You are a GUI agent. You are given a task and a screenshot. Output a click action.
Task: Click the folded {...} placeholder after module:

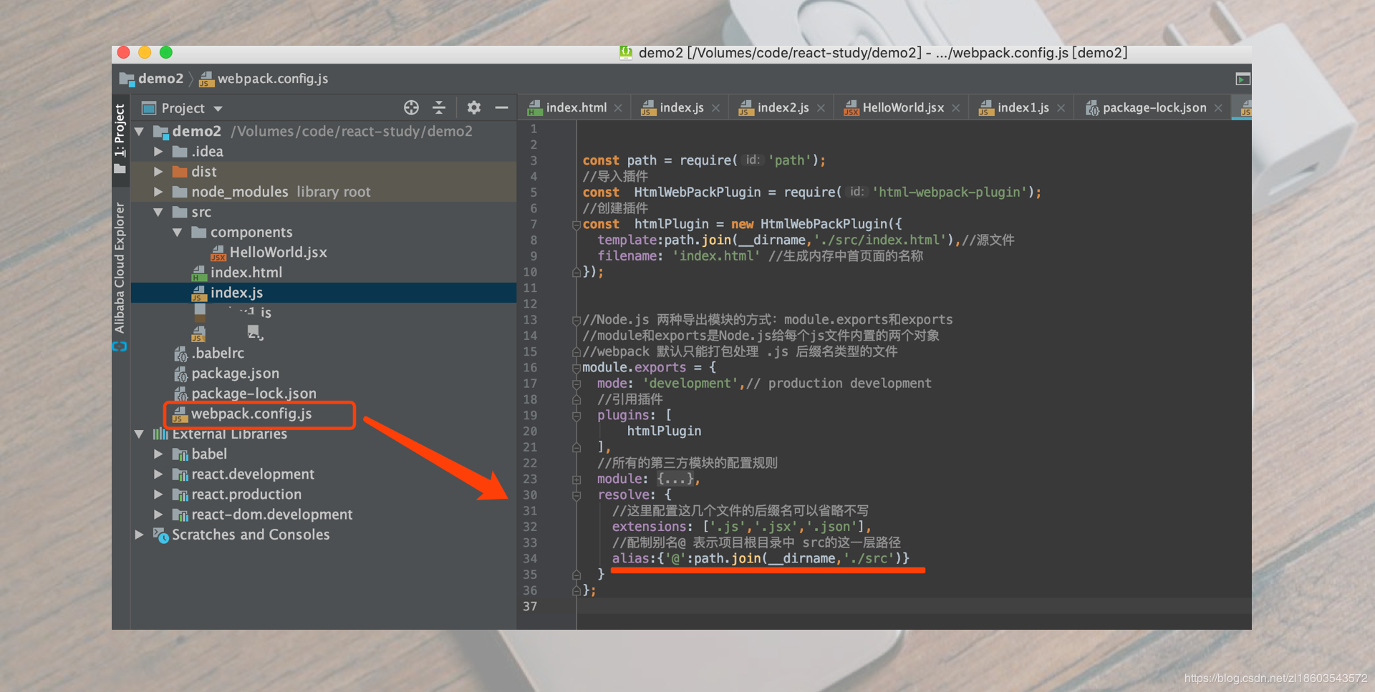coord(675,479)
